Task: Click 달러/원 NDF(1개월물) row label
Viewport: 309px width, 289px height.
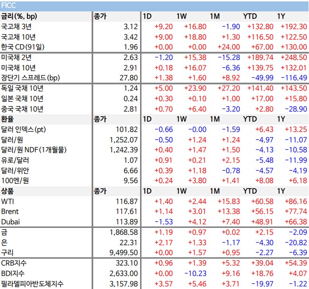Action: point(34,150)
